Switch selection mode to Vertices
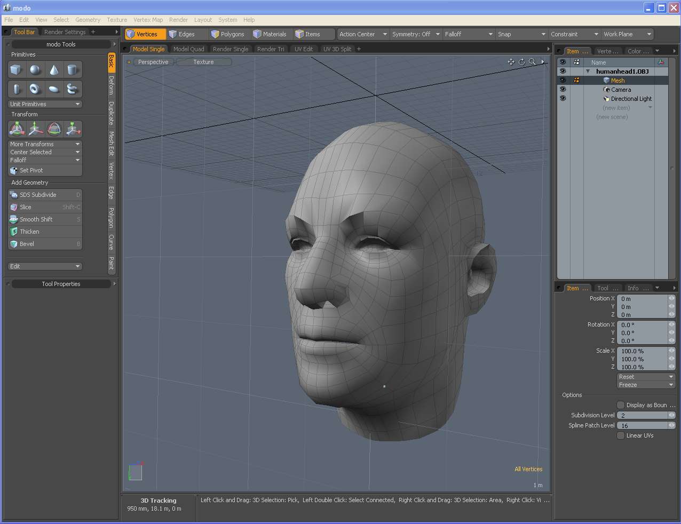681x524 pixels. 145,34
